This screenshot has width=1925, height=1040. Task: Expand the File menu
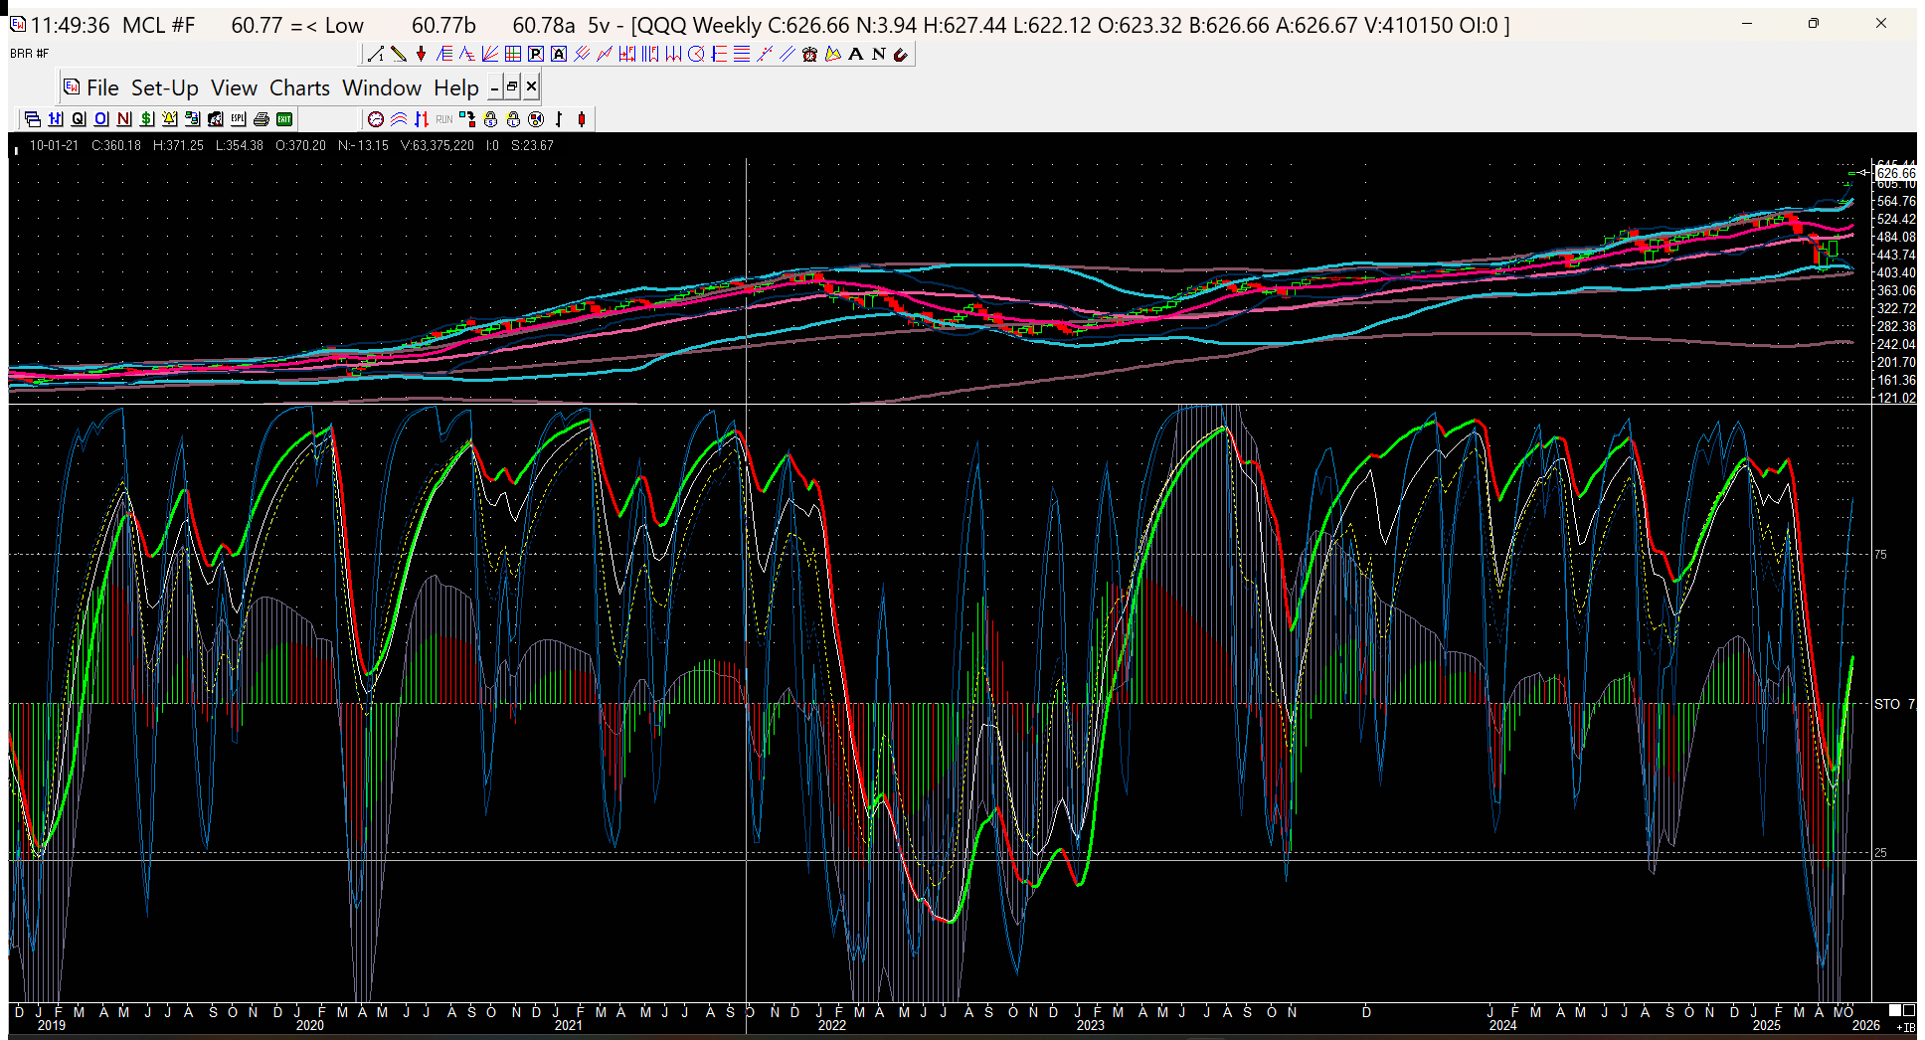click(x=101, y=88)
